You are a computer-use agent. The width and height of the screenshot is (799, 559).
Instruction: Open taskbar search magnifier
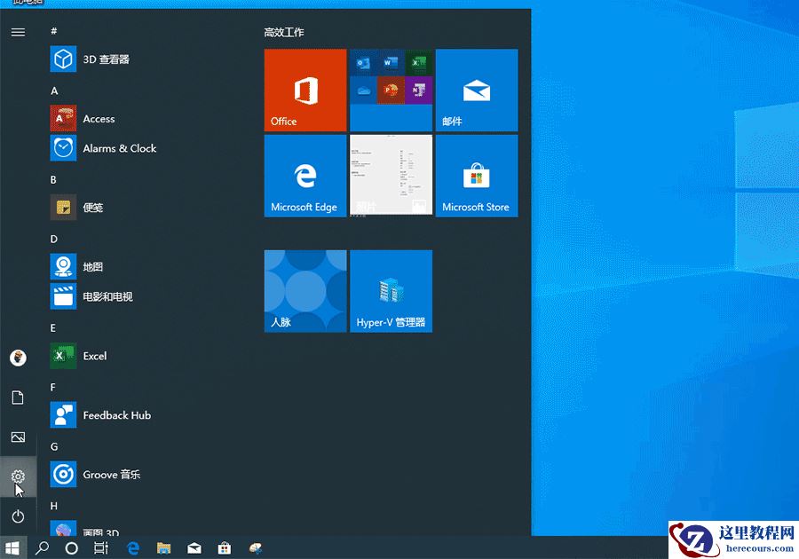[x=42, y=547]
